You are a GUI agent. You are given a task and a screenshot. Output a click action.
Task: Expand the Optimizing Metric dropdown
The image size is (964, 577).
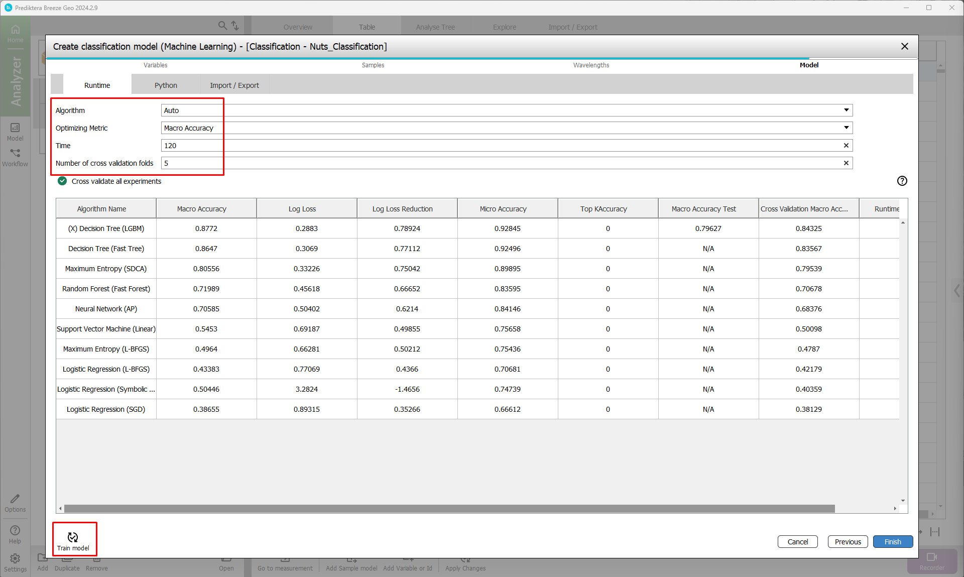[x=846, y=128]
